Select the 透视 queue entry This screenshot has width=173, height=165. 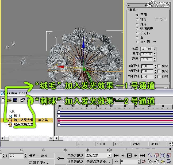pos(17,116)
